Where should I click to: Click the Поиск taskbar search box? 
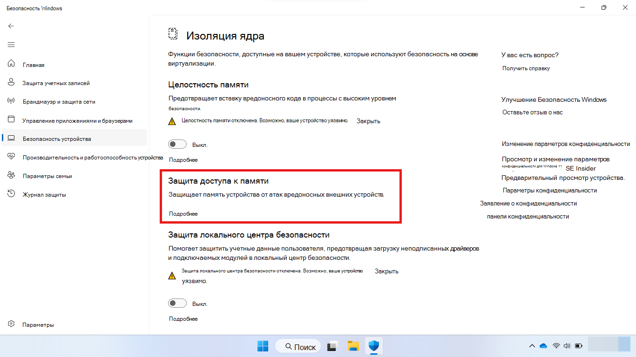tap(298, 346)
